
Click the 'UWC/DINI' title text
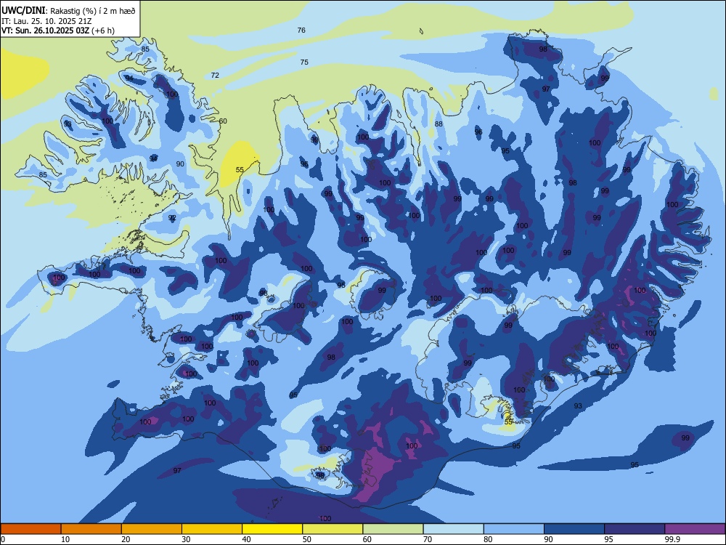[23, 11]
